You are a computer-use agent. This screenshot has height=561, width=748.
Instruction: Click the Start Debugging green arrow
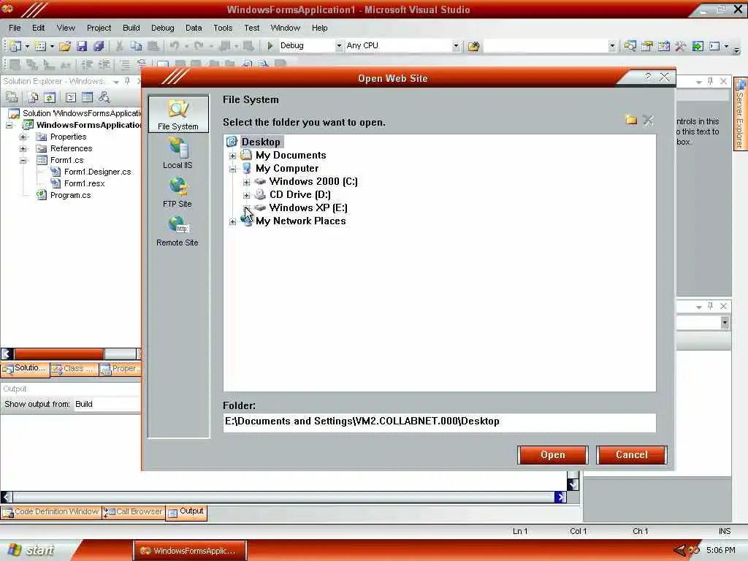[270, 46]
